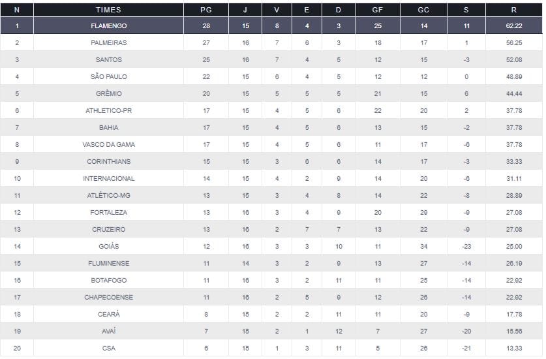Open the FLAMENGO team row
This screenshot has height=359, width=546.
point(108,25)
